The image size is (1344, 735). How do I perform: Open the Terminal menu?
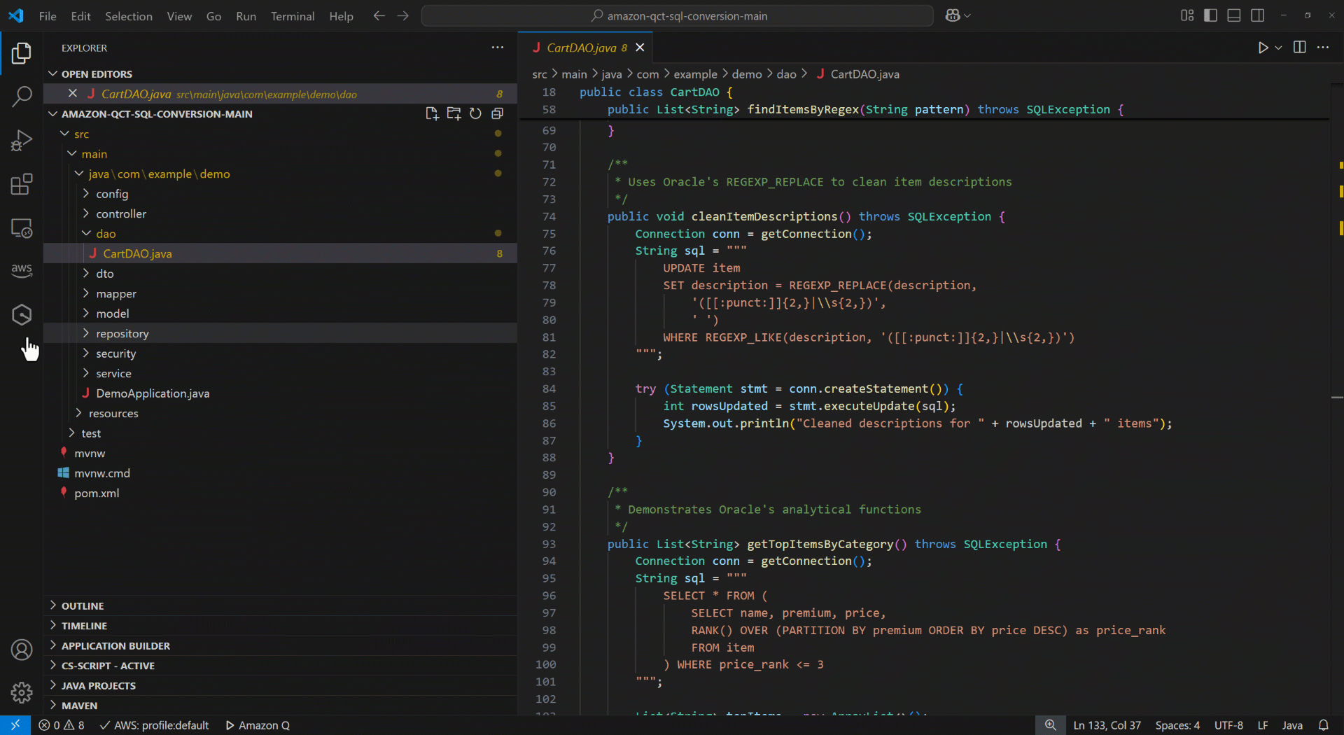pos(292,16)
